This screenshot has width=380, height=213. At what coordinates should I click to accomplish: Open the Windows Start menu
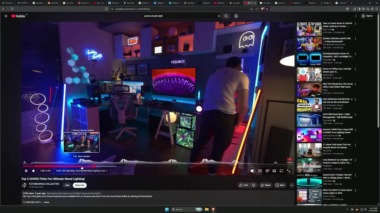point(167,209)
